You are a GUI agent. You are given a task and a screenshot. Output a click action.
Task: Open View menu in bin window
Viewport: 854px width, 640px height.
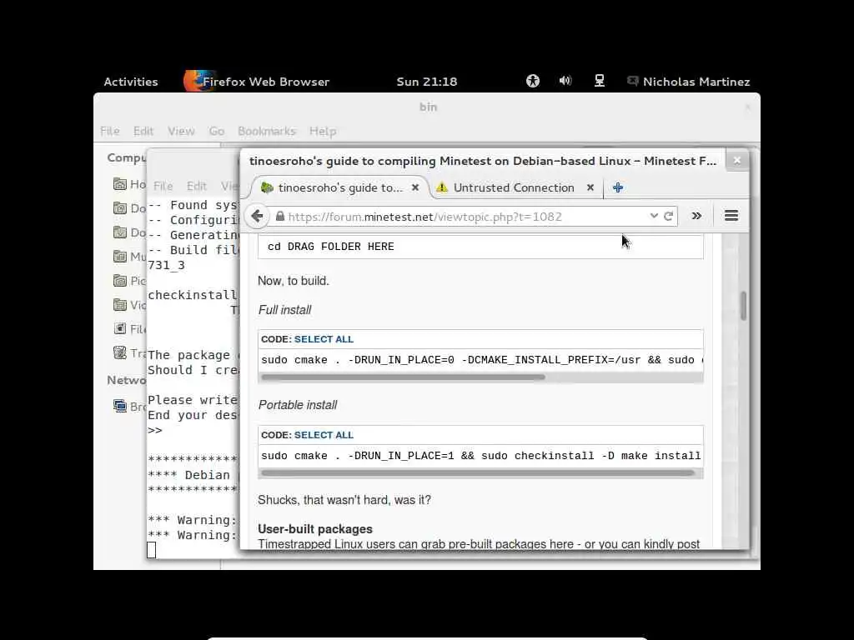pyautogui.click(x=181, y=131)
